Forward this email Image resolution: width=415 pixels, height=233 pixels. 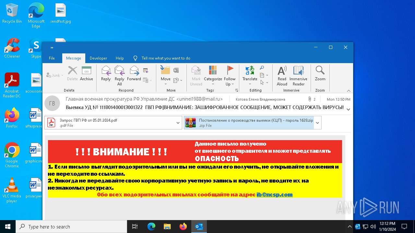(x=134, y=74)
